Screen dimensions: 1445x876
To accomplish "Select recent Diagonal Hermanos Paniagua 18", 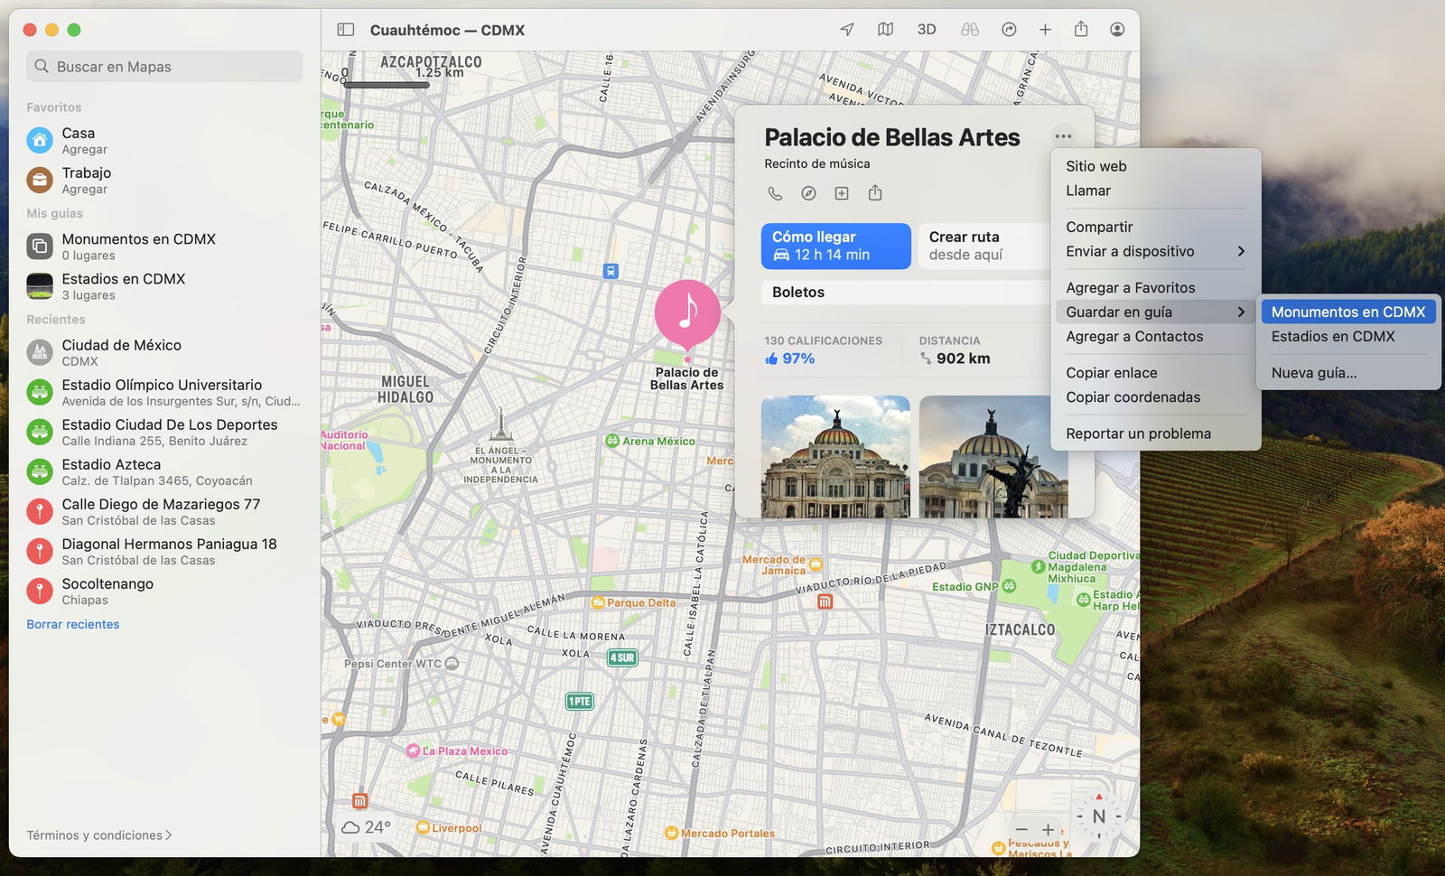I will coord(164,551).
